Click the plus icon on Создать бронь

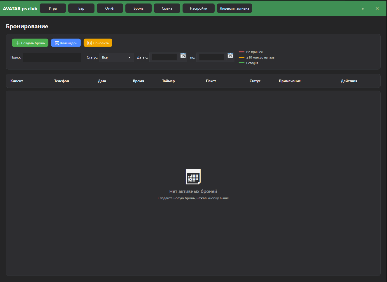click(18, 43)
